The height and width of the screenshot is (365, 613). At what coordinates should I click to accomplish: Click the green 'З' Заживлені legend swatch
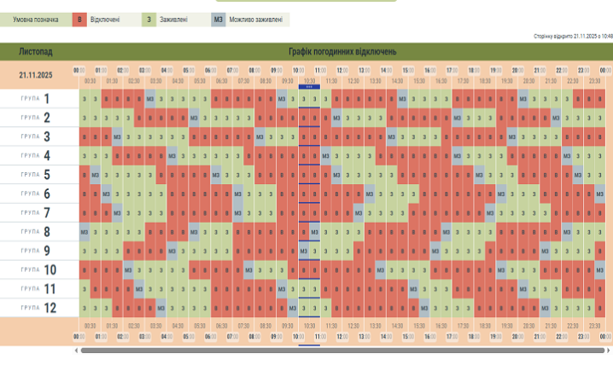point(150,18)
